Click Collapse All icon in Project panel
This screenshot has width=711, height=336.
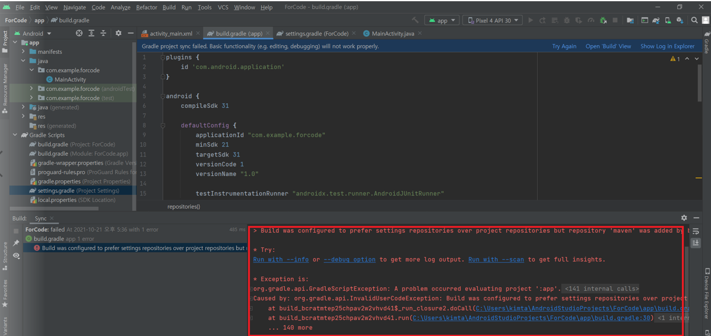[x=103, y=33]
